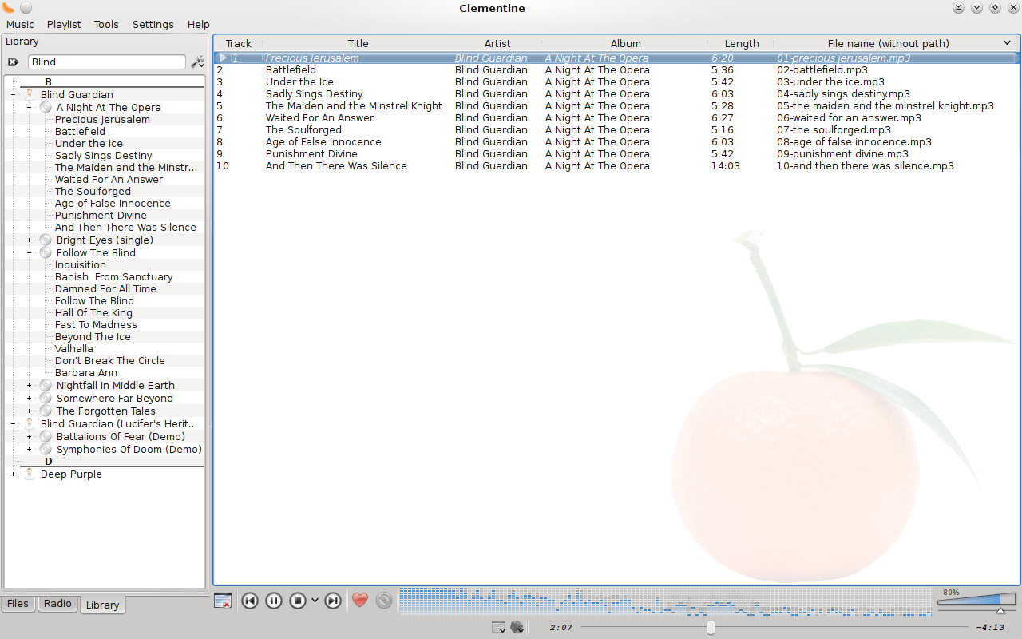The image size is (1022, 639).
Task: Switch to the Files tab
Action: (x=18, y=604)
